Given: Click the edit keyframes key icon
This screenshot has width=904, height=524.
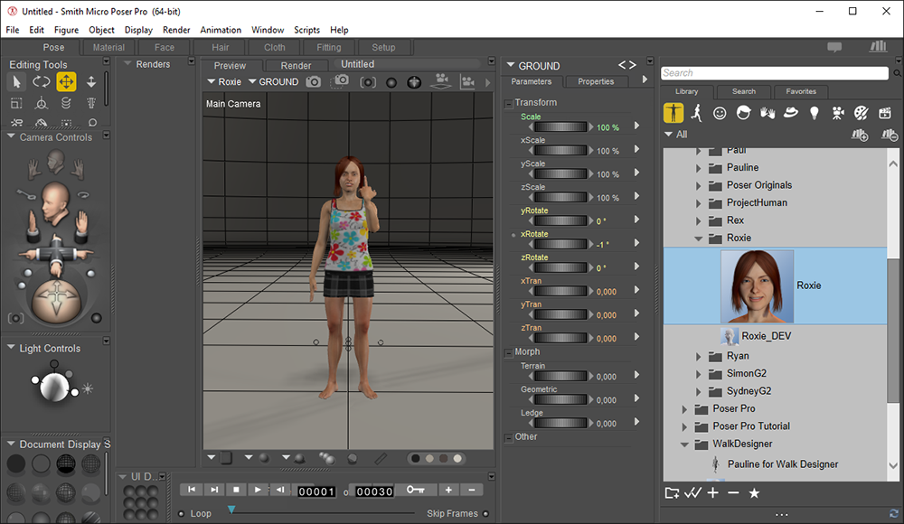Looking at the screenshot, I should pyautogui.click(x=416, y=490).
